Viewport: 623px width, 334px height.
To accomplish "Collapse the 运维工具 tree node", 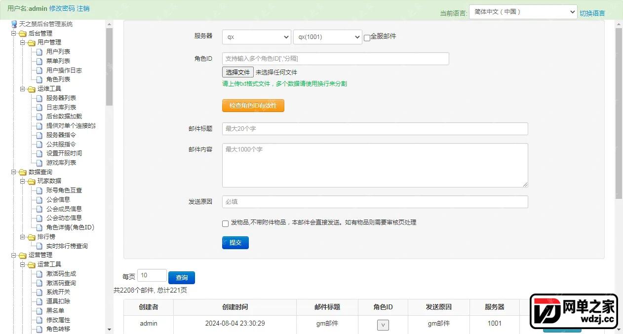I will pyautogui.click(x=23, y=89).
